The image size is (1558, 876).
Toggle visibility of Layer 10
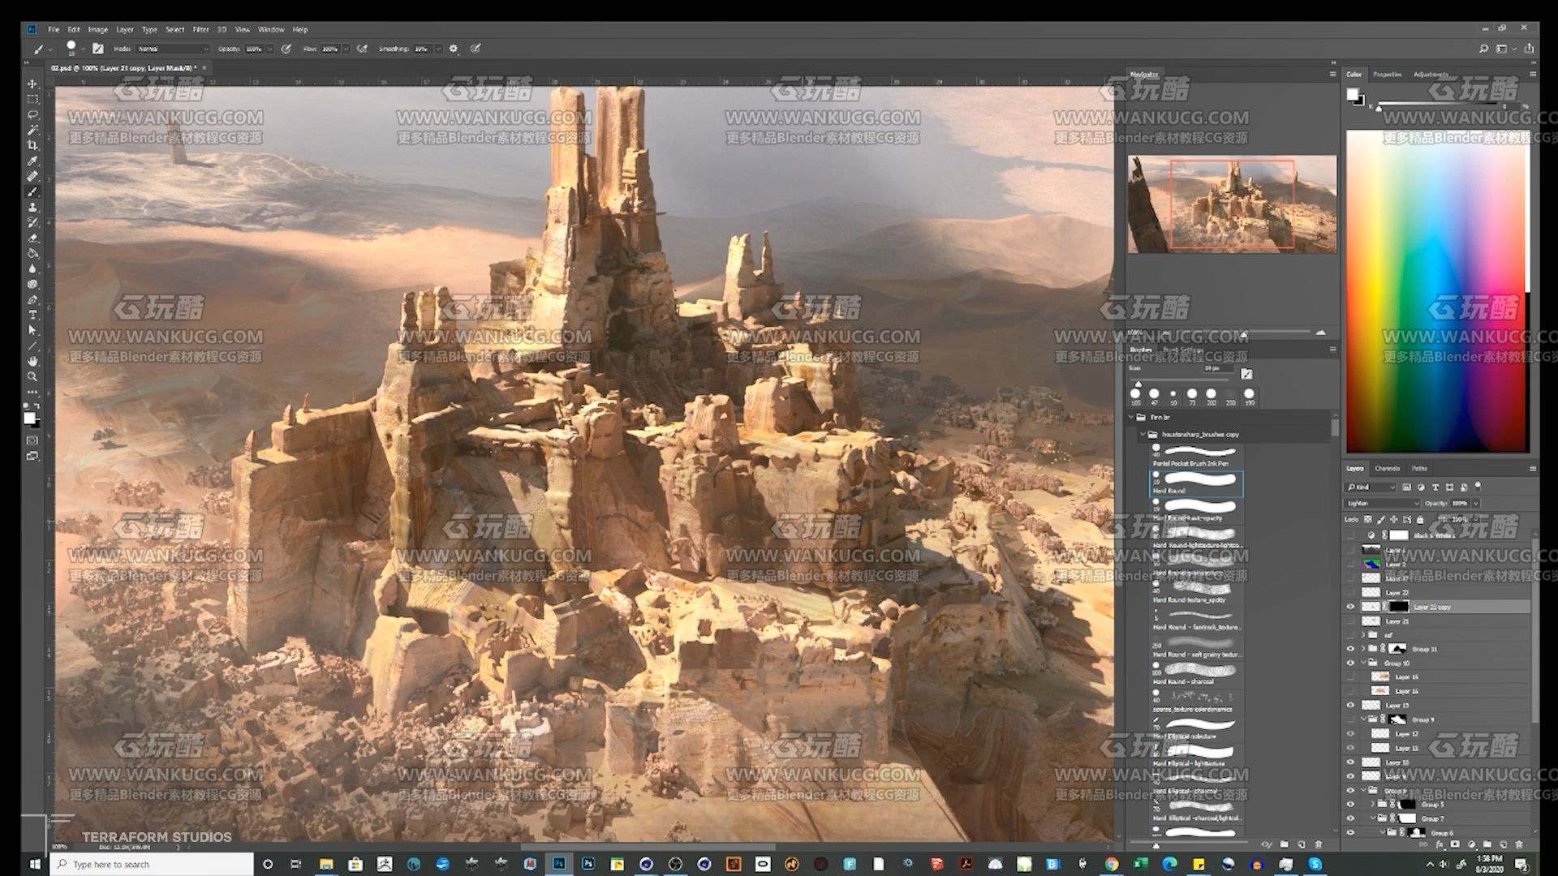point(1351,762)
